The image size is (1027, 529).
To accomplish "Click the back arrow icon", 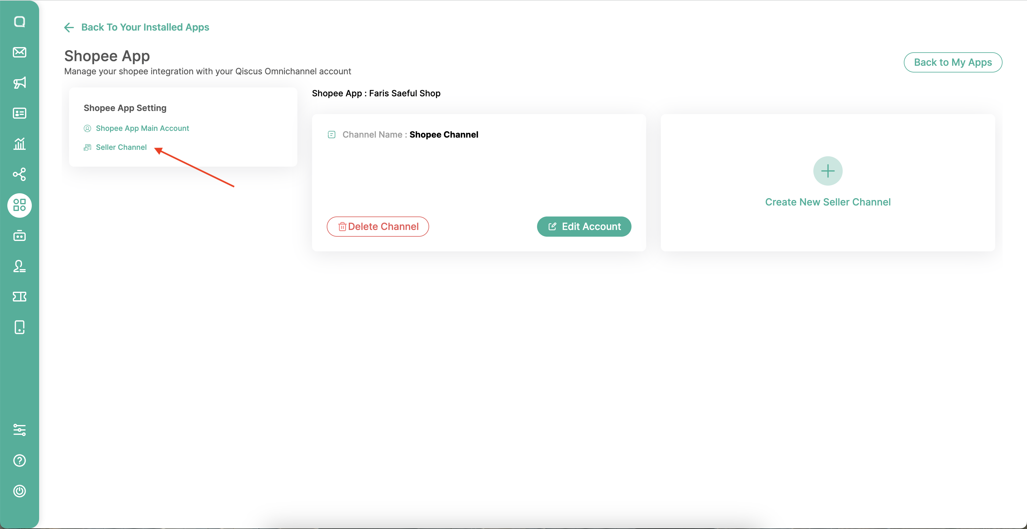I will click(x=69, y=27).
